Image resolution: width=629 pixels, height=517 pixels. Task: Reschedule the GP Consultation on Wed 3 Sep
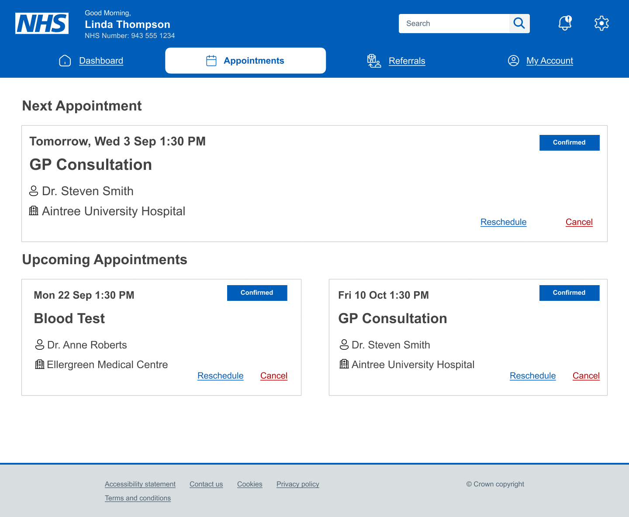[x=503, y=222]
